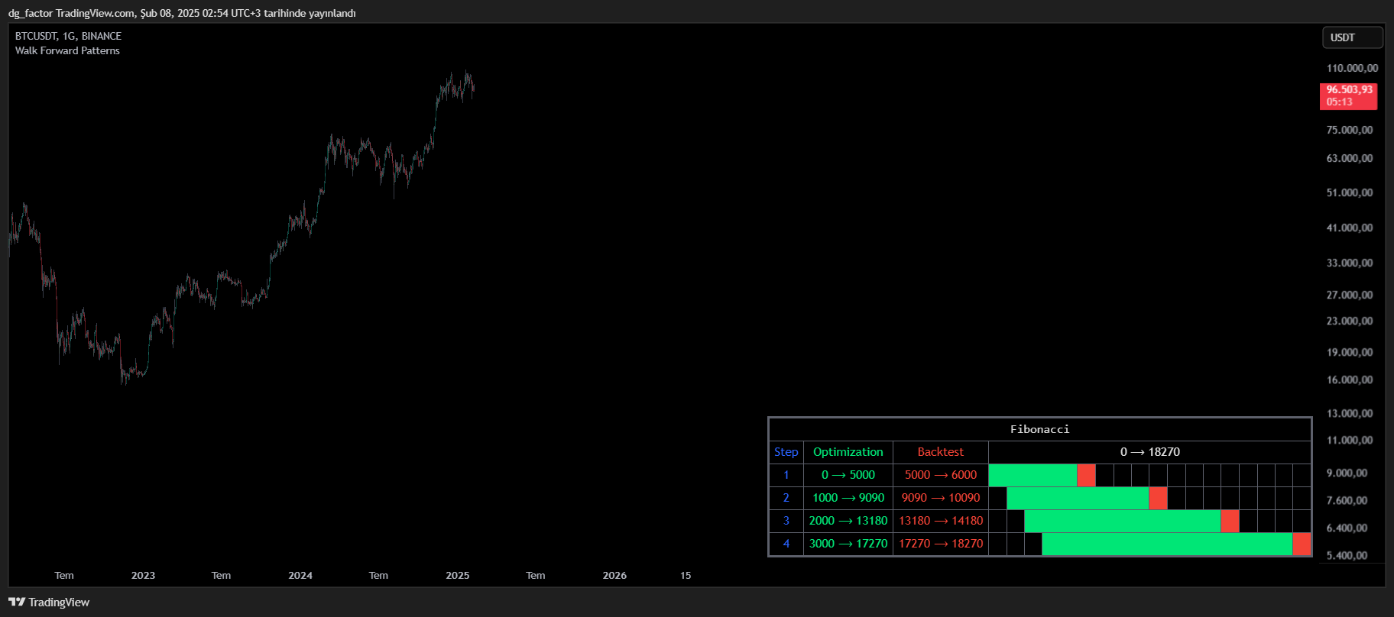This screenshot has width=1394, height=617.
Task: Click the green bar in step 4 row
Action: click(x=1167, y=544)
